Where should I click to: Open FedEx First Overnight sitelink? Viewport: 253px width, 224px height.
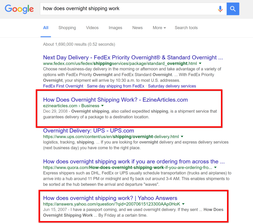63,86
